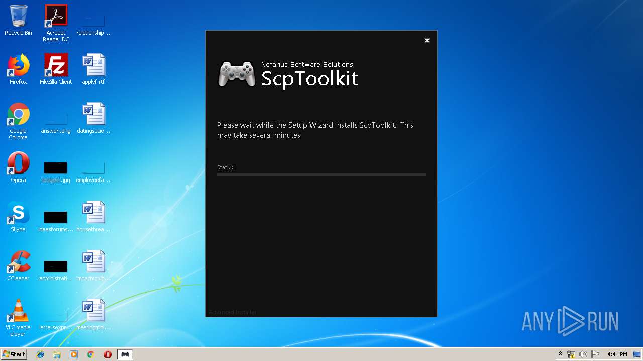Open network status tray icon

[x=571, y=354]
